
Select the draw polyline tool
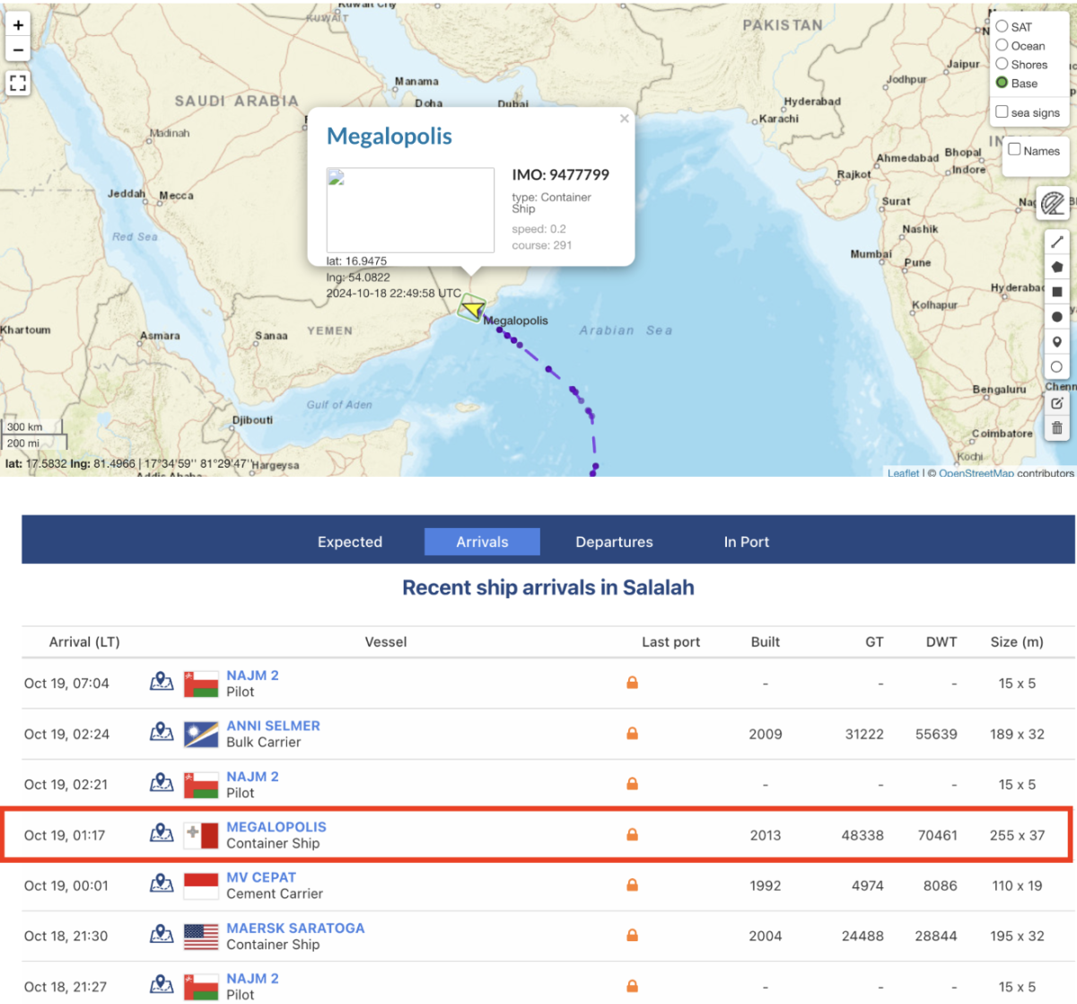point(1056,242)
